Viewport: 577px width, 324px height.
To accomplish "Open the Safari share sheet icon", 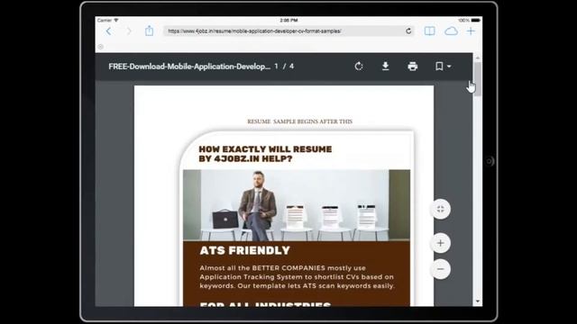I will 149,31.
